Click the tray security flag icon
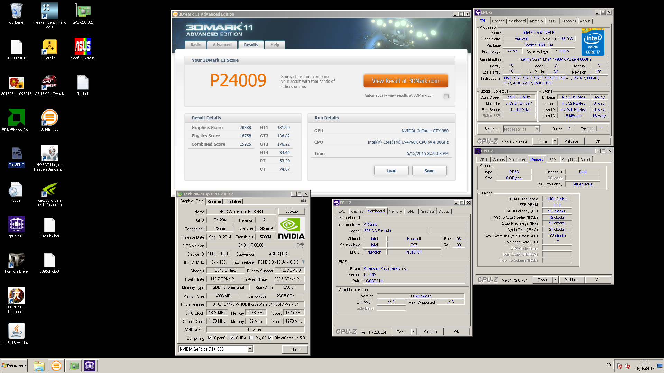Image resolution: width=664 pixels, height=373 pixels. point(619,366)
